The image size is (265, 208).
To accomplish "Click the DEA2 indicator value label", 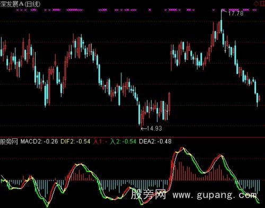I will coord(155,142).
